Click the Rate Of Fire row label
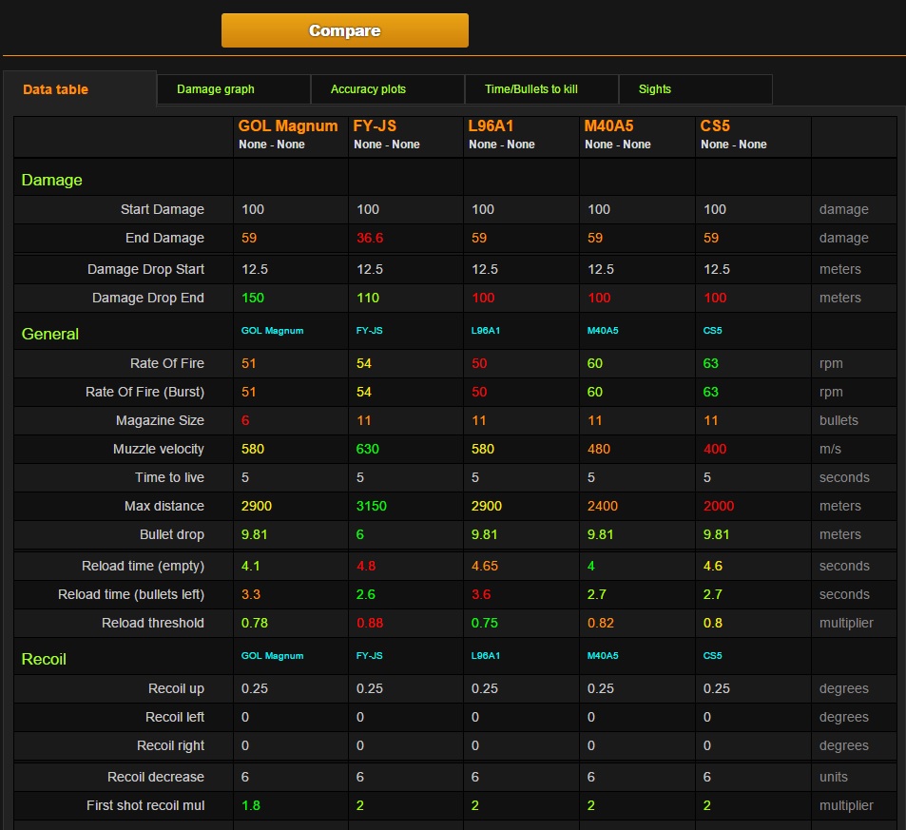The image size is (906, 830). [x=167, y=363]
